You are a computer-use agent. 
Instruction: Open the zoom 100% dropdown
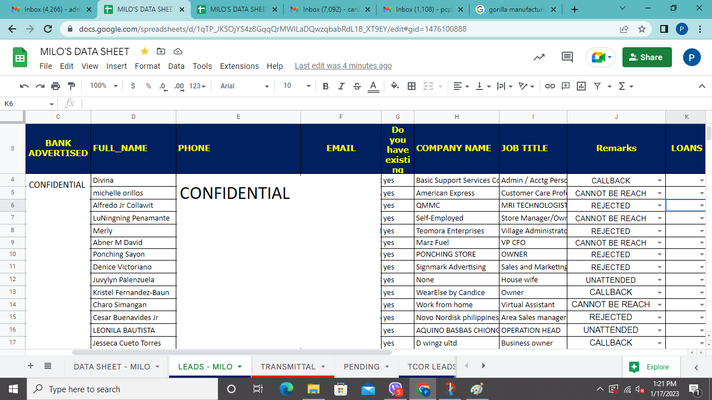[104, 86]
